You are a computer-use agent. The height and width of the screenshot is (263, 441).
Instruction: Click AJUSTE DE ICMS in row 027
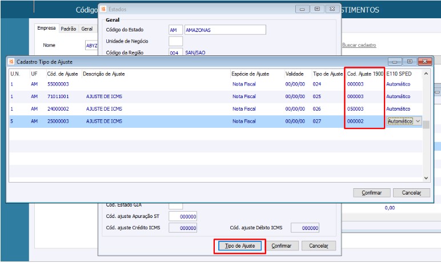click(104, 121)
